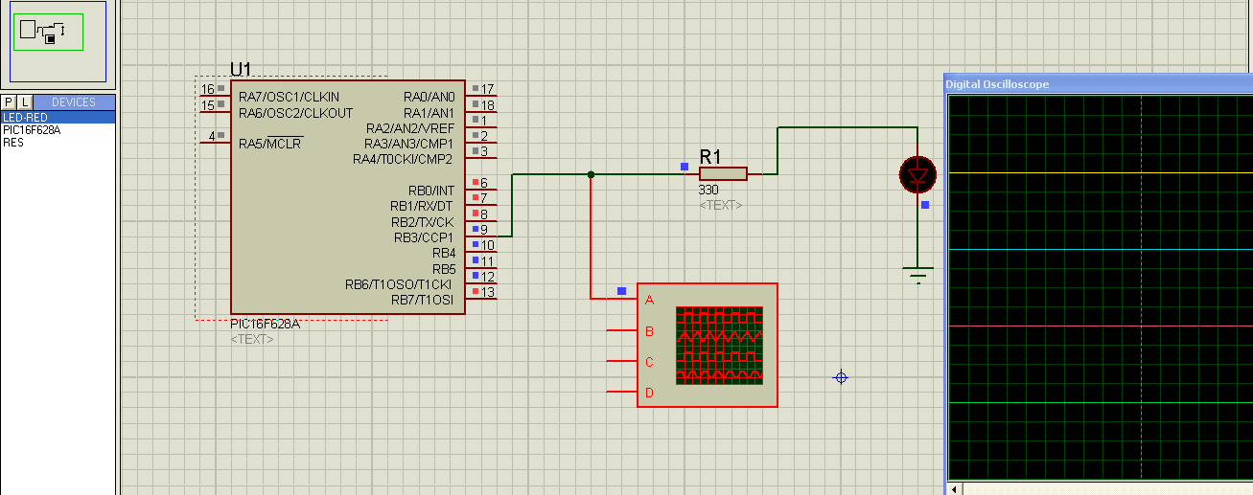This screenshot has width=1253, height=495.
Task: Click oscilloscope channel B pin
Action: coord(622,330)
